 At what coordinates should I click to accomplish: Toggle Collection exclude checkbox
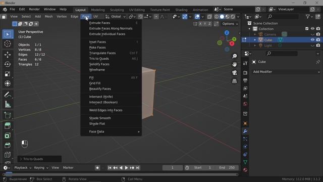[307, 29]
